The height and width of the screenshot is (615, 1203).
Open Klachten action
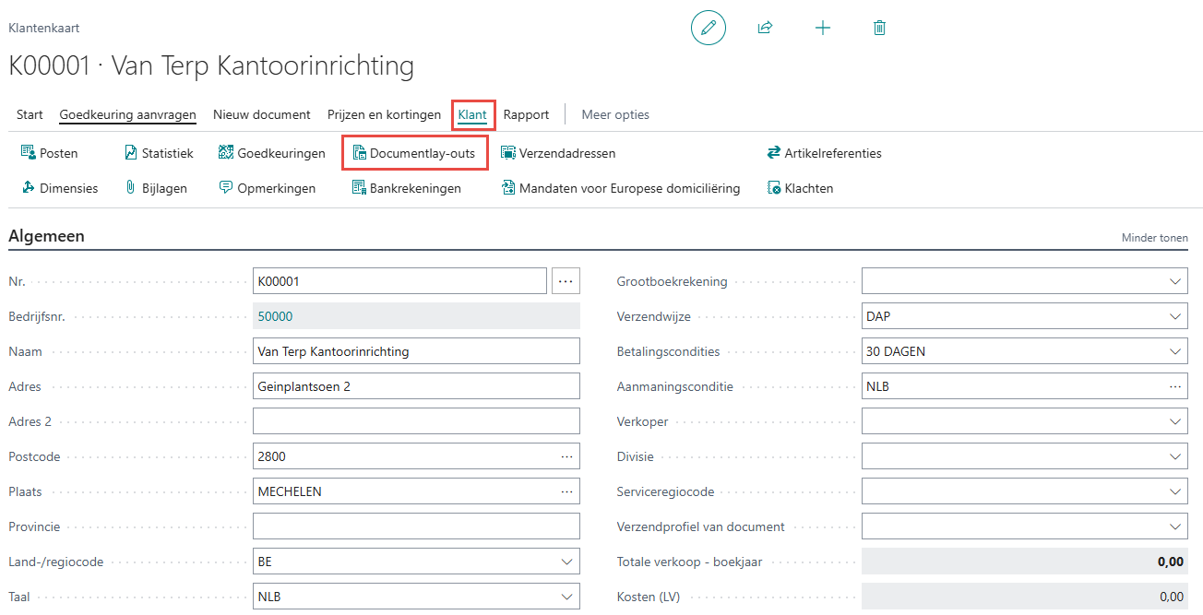pos(800,188)
